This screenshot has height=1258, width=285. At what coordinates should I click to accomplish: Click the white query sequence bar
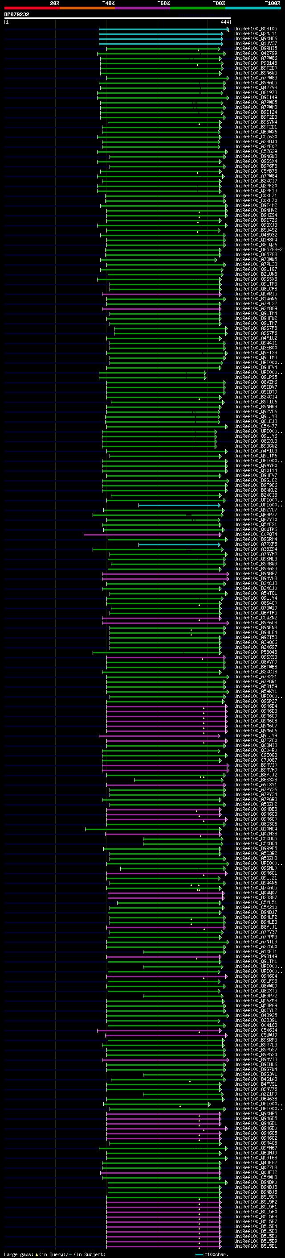[x=118, y=19]
